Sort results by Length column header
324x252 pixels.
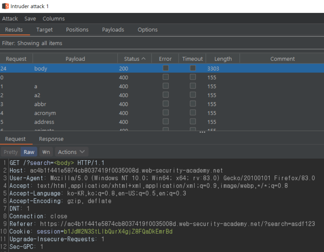pos(223,59)
